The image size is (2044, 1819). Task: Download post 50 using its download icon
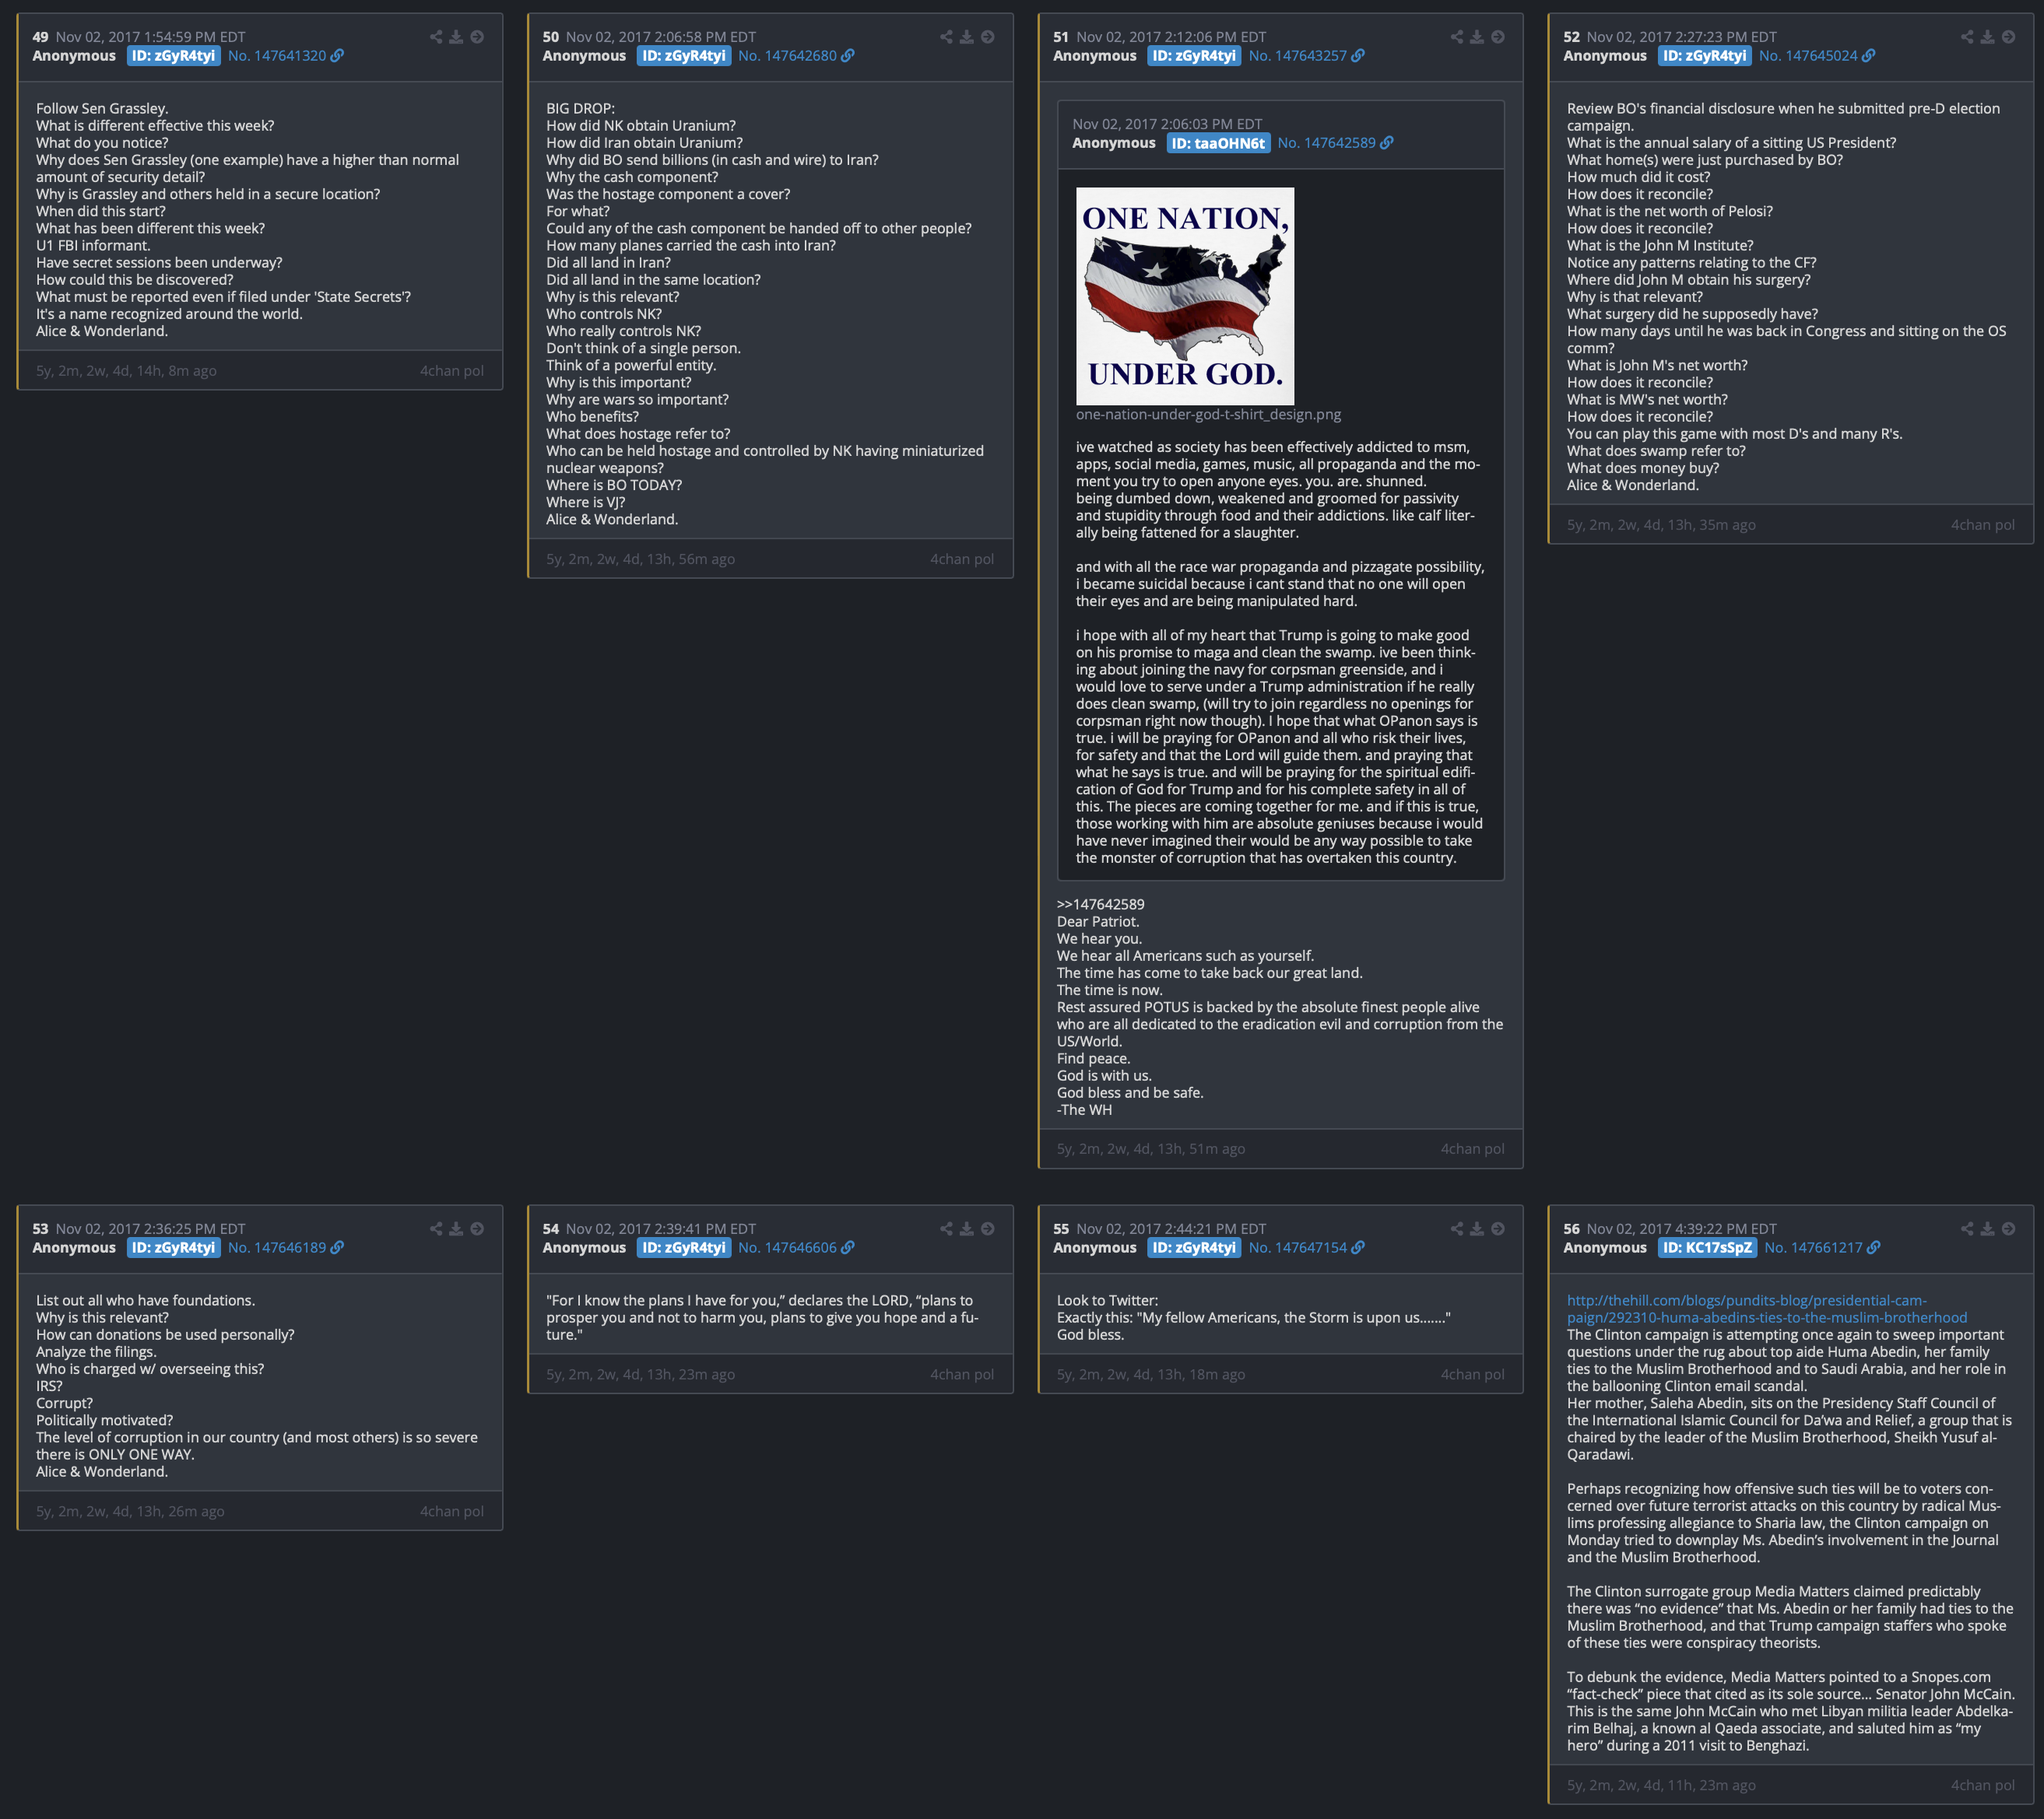pyautogui.click(x=967, y=37)
